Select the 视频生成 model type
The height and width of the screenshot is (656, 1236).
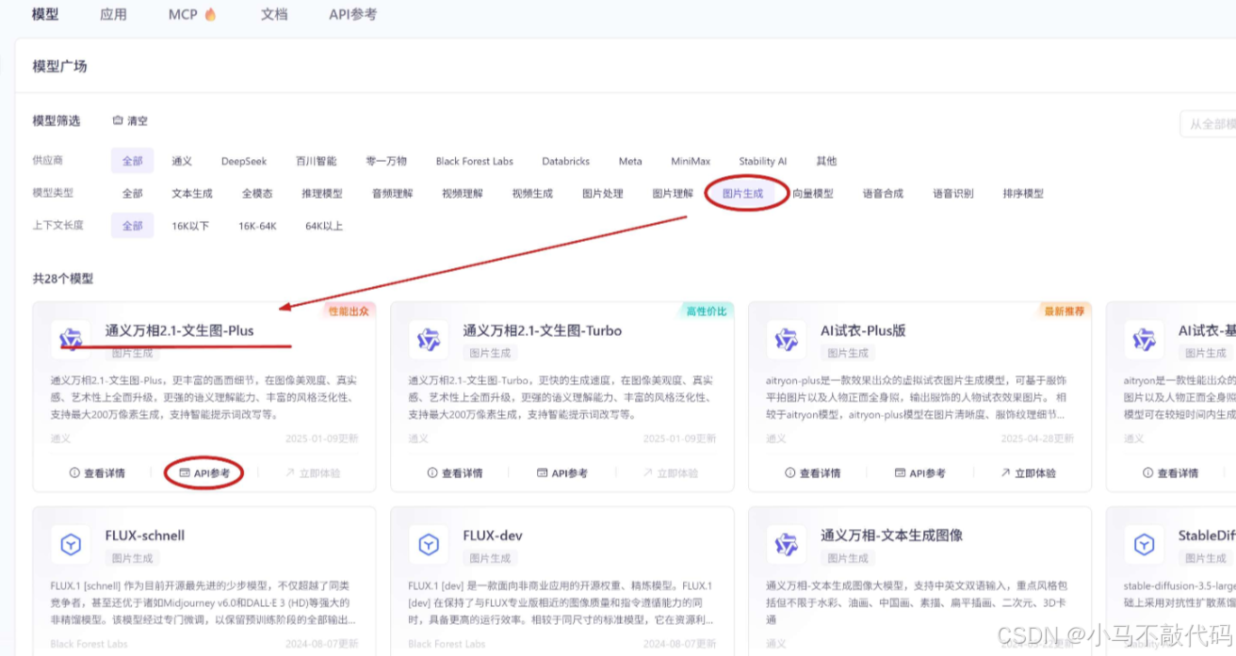[x=531, y=193]
